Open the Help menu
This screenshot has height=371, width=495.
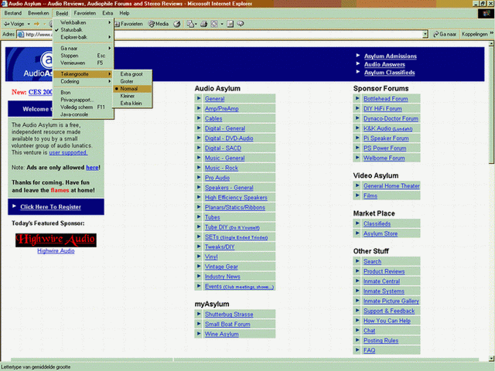click(x=125, y=13)
